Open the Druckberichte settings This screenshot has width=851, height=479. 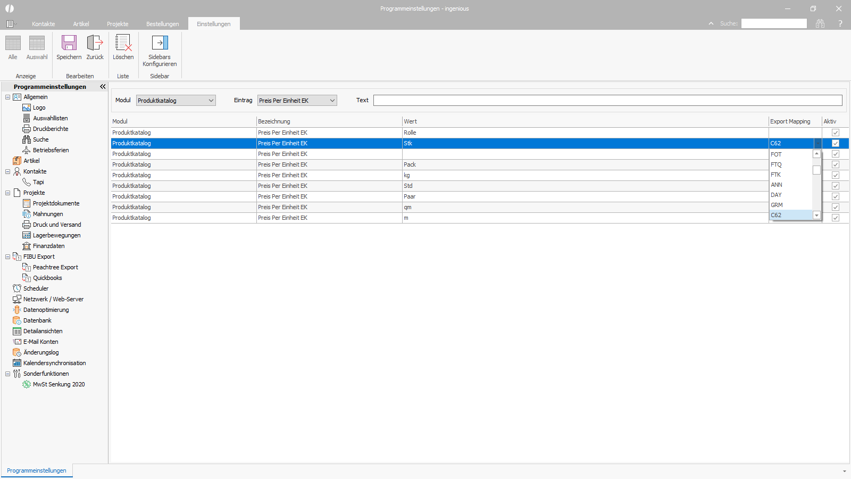click(50, 129)
